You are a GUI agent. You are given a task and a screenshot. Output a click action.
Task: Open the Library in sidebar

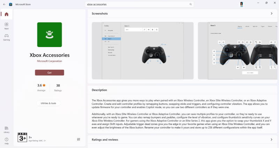click(7, 130)
